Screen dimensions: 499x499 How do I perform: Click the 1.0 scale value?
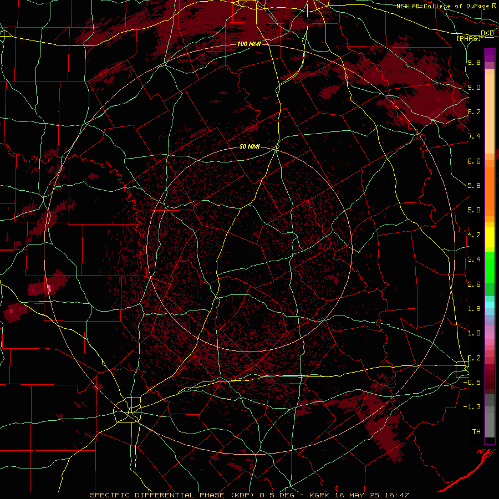click(474, 333)
